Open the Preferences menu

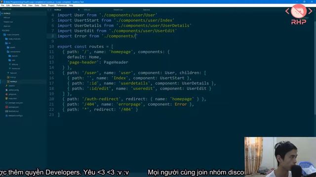pos(61,5)
